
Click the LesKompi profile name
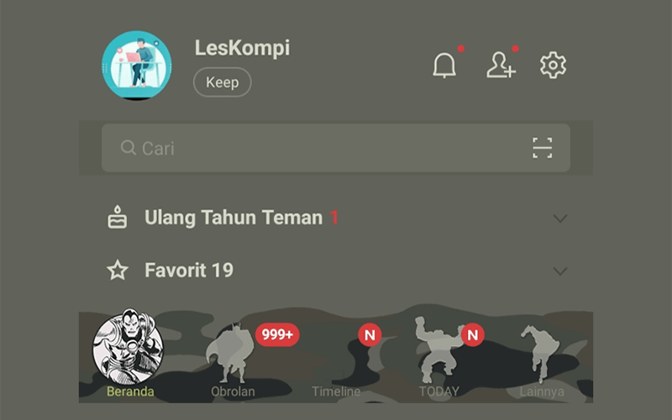[x=242, y=48]
